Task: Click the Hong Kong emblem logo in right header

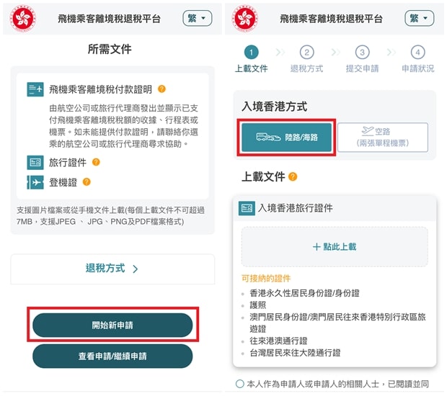Action: 245,19
